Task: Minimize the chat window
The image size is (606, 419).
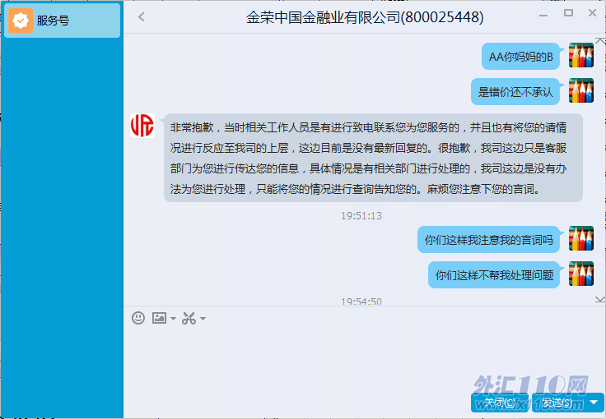Action: (543, 16)
